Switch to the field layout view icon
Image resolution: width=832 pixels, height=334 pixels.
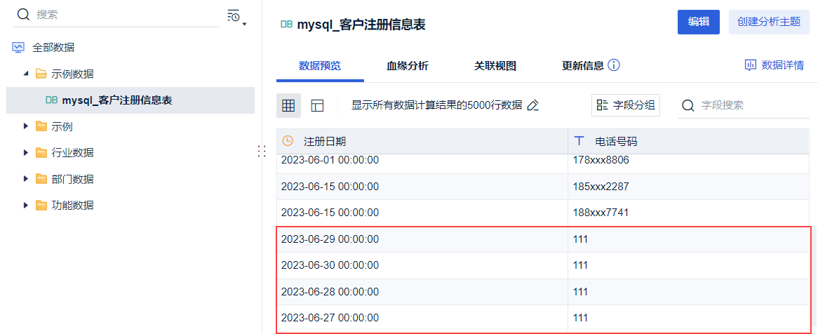(x=318, y=105)
